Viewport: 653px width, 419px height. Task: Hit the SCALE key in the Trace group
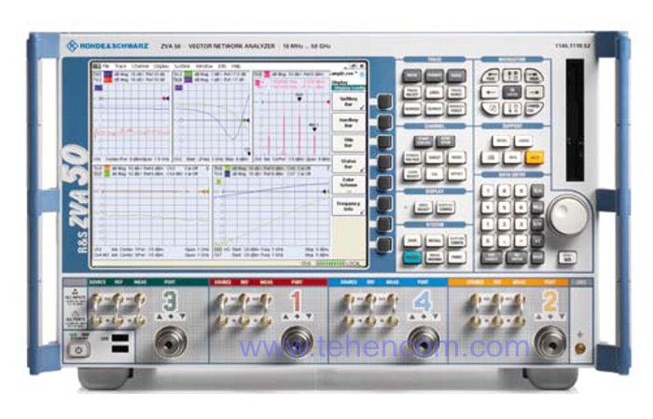pyautogui.click(x=455, y=76)
